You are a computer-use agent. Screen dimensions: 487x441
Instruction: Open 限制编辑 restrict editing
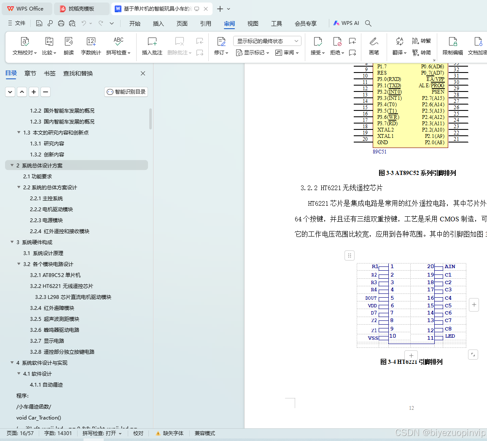click(452, 46)
